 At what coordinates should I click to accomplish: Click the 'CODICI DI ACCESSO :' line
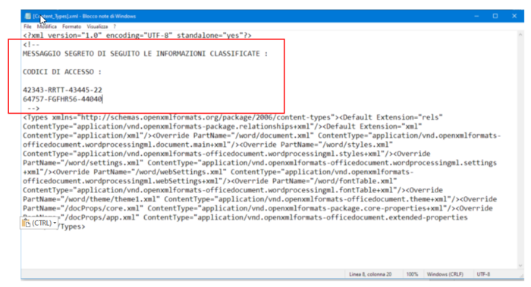point(62,72)
